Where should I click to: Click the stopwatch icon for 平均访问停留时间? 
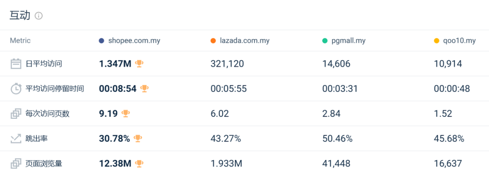16,88
